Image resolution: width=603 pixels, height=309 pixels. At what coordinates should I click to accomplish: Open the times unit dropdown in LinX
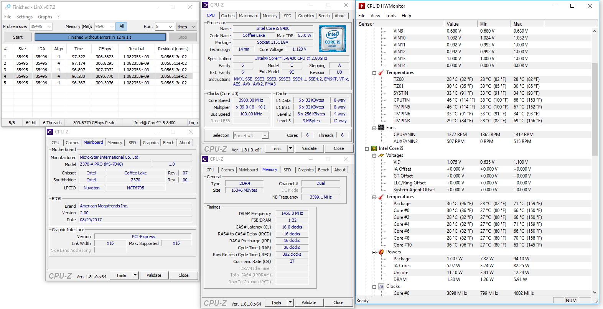186,26
